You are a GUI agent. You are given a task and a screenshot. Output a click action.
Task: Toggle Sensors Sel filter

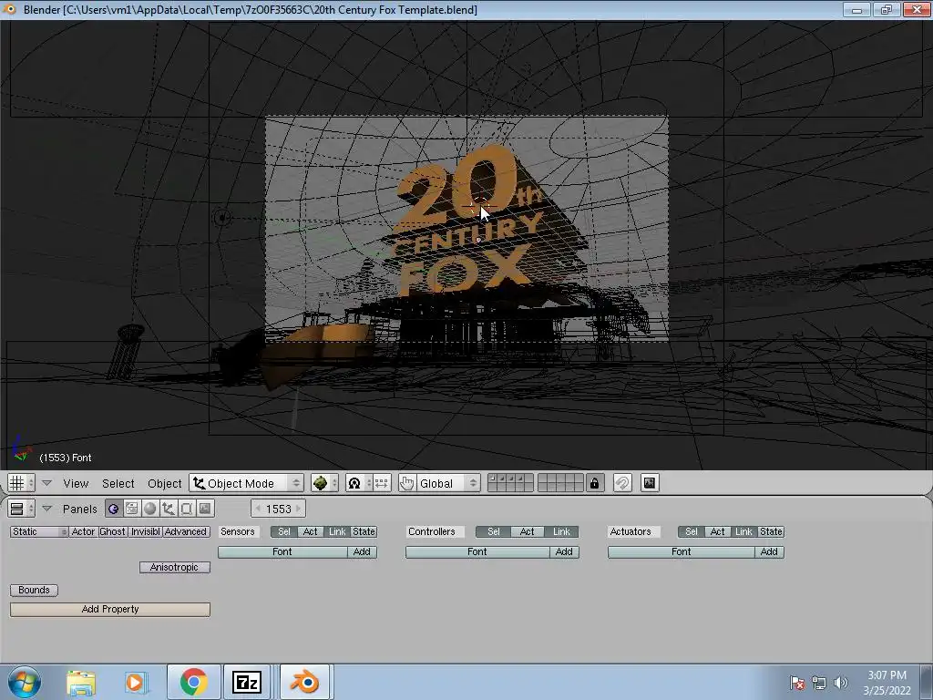[284, 531]
